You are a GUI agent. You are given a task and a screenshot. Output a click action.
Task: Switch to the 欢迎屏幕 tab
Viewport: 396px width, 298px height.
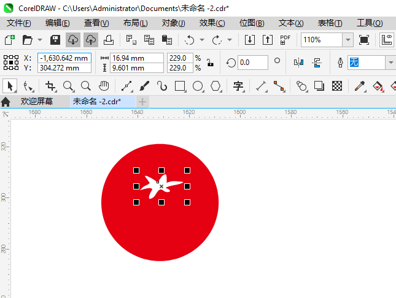tap(37, 102)
